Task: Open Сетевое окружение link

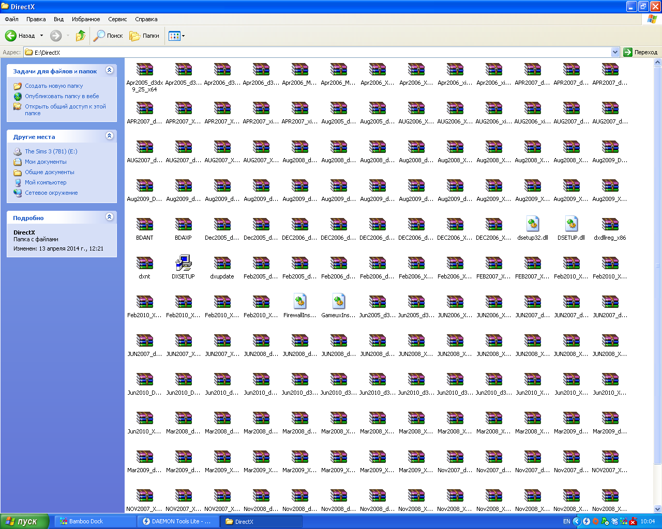Action: [51, 193]
